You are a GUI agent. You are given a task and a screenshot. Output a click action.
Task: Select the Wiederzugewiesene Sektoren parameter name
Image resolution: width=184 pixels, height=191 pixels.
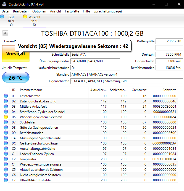[41, 117]
